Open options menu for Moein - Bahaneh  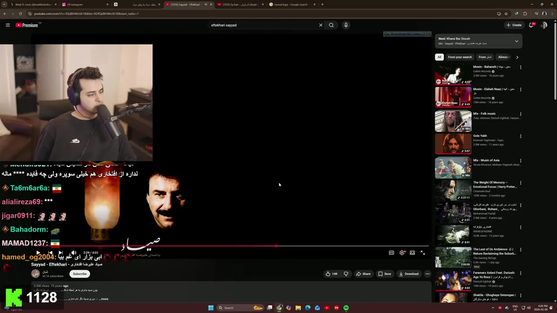(520, 67)
